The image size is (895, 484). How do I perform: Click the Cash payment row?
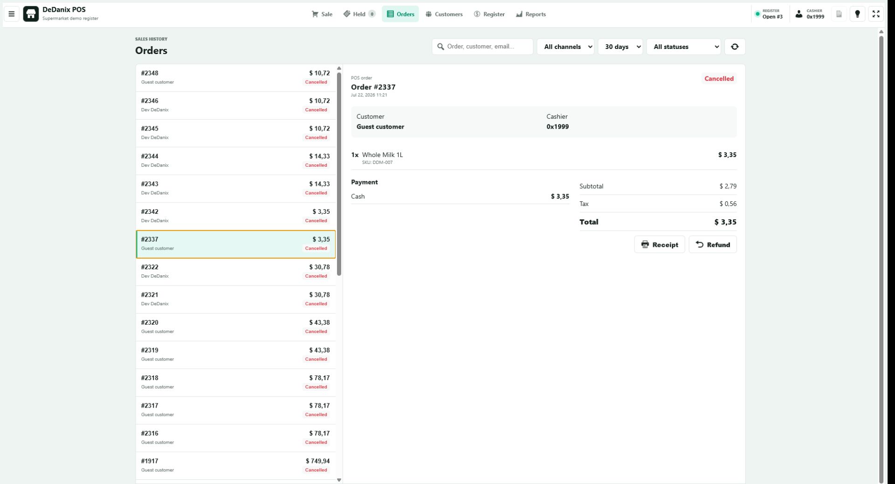(x=460, y=197)
